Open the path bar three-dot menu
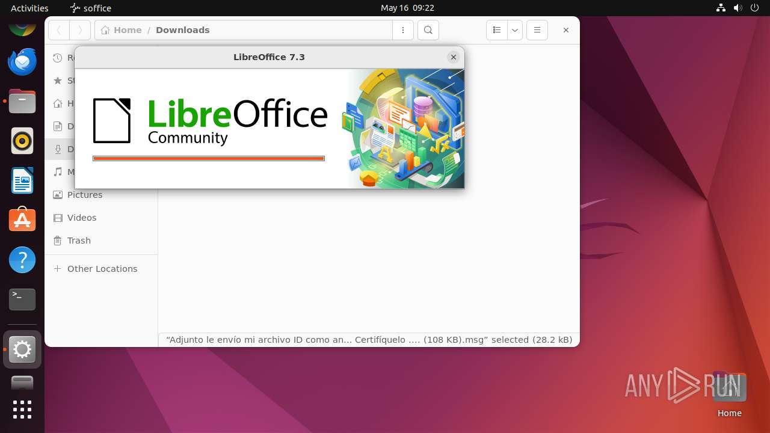The image size is (770, 433). coord(403,30)
